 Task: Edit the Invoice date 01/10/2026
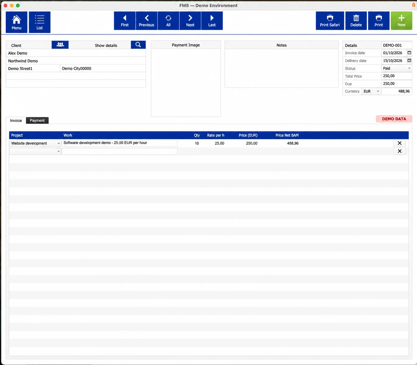[394, 53]
